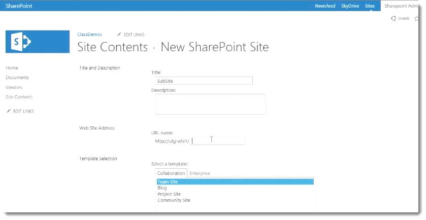Select the Team Site template
426x220 pixels.
pyautogui.click(x=235, y=182)
